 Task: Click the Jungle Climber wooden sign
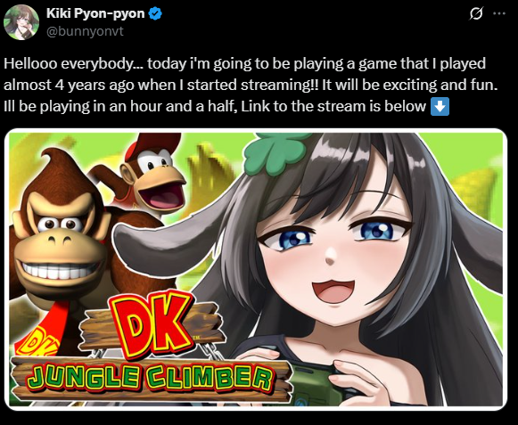click(x=152, y=379)
